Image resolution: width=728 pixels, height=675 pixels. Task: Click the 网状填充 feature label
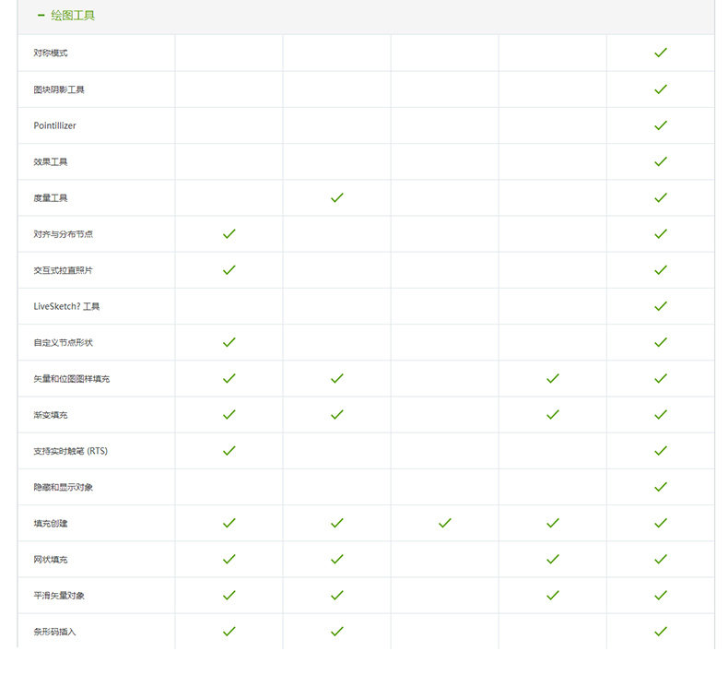[x=51, y=560]
